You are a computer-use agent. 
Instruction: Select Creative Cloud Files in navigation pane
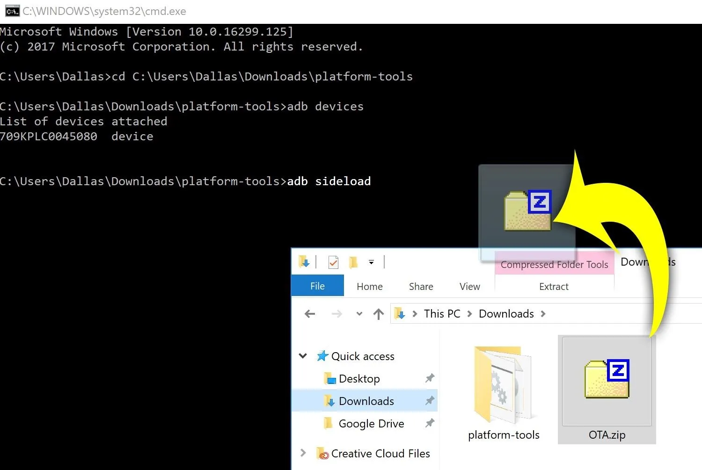pyautogui.click(x=380, y=454)
